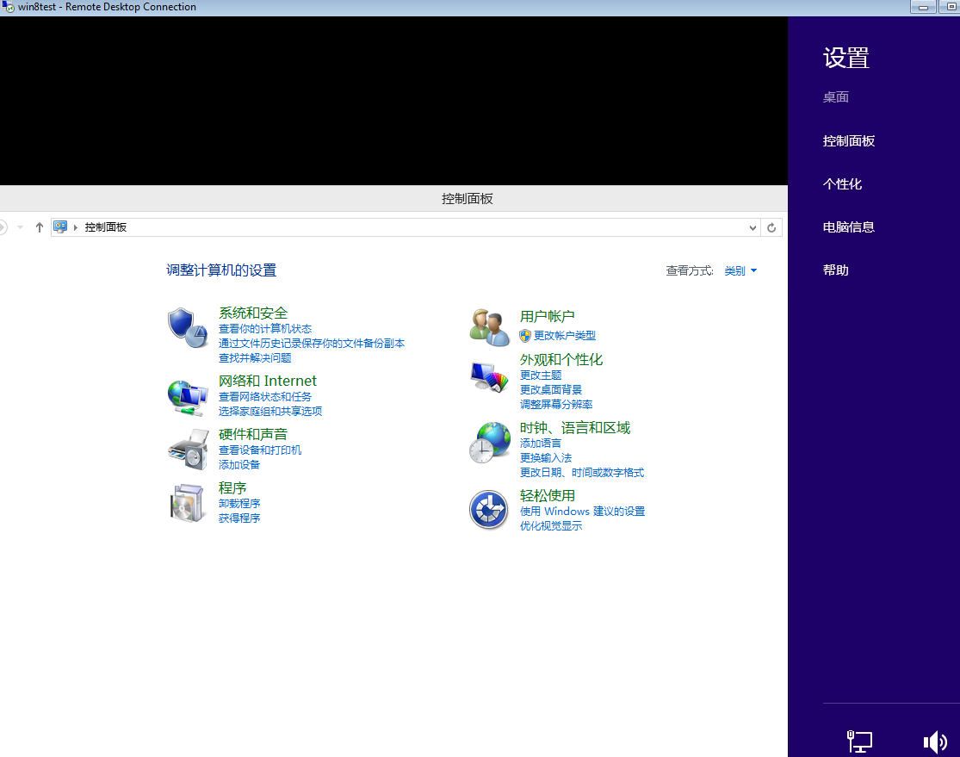This screenshot has width=960, height=757.
Task: Click the 添加设备 link
Action: click(x=239, y=465)
